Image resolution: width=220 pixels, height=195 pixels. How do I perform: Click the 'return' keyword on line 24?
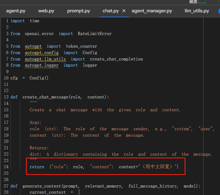(x=37, y=167)
